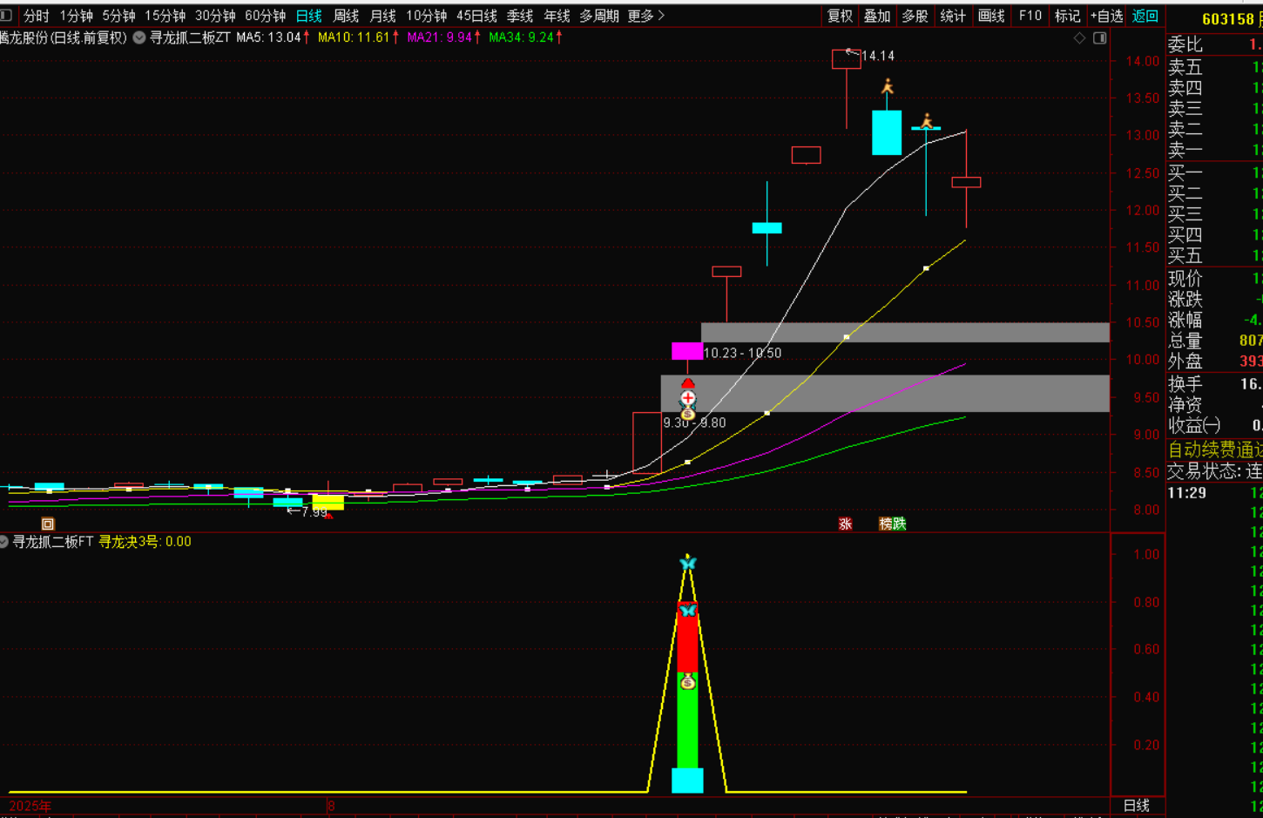Click the panel toggle icon at top-left
Screen dimensions: 1263x818
(6, 16)
